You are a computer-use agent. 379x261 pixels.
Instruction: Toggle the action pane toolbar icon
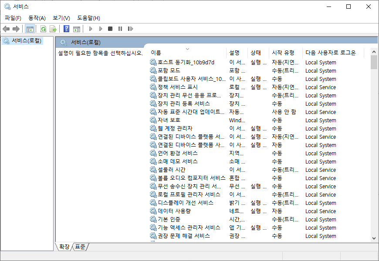pyautogui.click(x=77, y=29)
